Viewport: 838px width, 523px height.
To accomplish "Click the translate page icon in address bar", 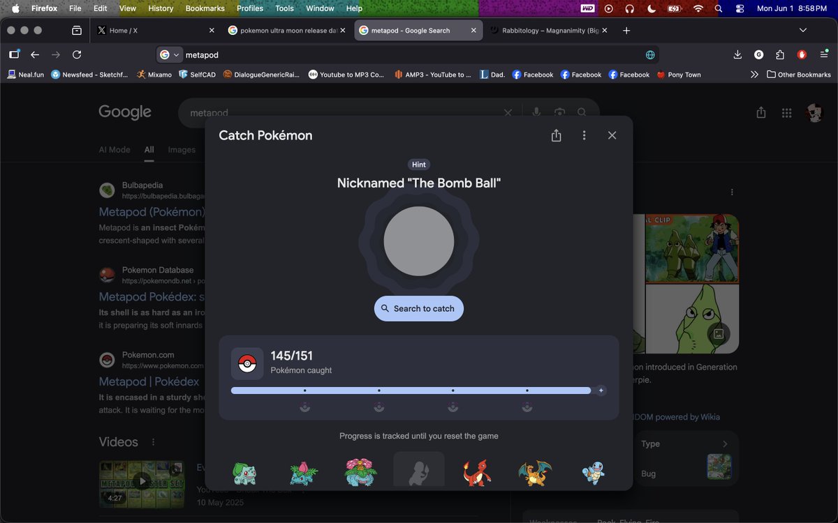I will click(650, 54).
